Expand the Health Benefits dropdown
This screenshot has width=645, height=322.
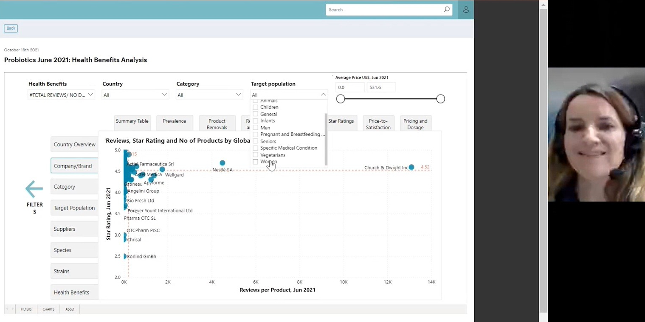[62, 95]
